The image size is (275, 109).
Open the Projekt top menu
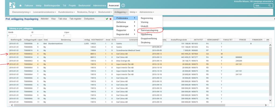click(72, 5)
